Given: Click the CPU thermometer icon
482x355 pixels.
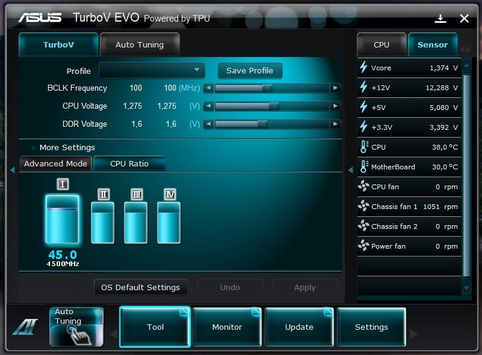Looking at the screenshot, I should [x=364, y=147].
